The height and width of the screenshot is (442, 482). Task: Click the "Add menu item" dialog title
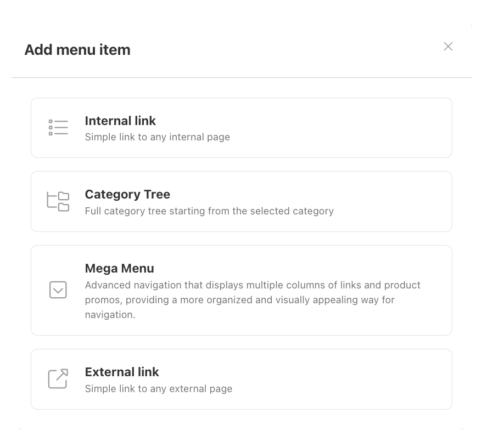(77, 50)
